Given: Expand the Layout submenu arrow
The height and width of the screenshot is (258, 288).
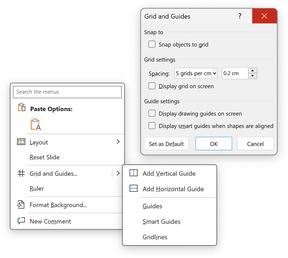Looking at the screenshot, I should tap(118, 142).
